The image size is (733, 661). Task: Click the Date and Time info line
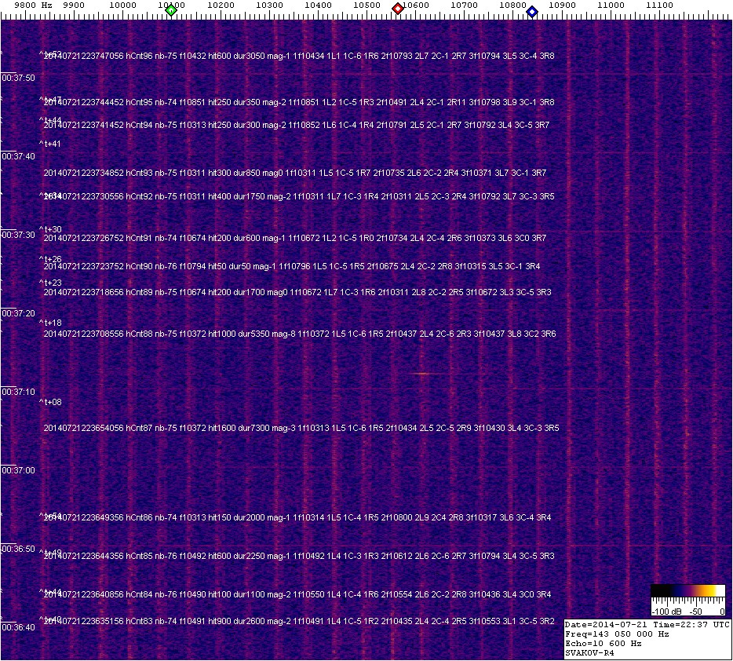[647, 624]
